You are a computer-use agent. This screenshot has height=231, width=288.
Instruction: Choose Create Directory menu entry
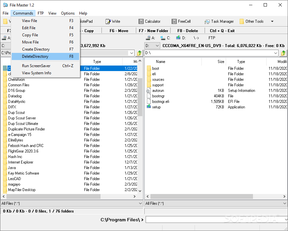(45, 49)
